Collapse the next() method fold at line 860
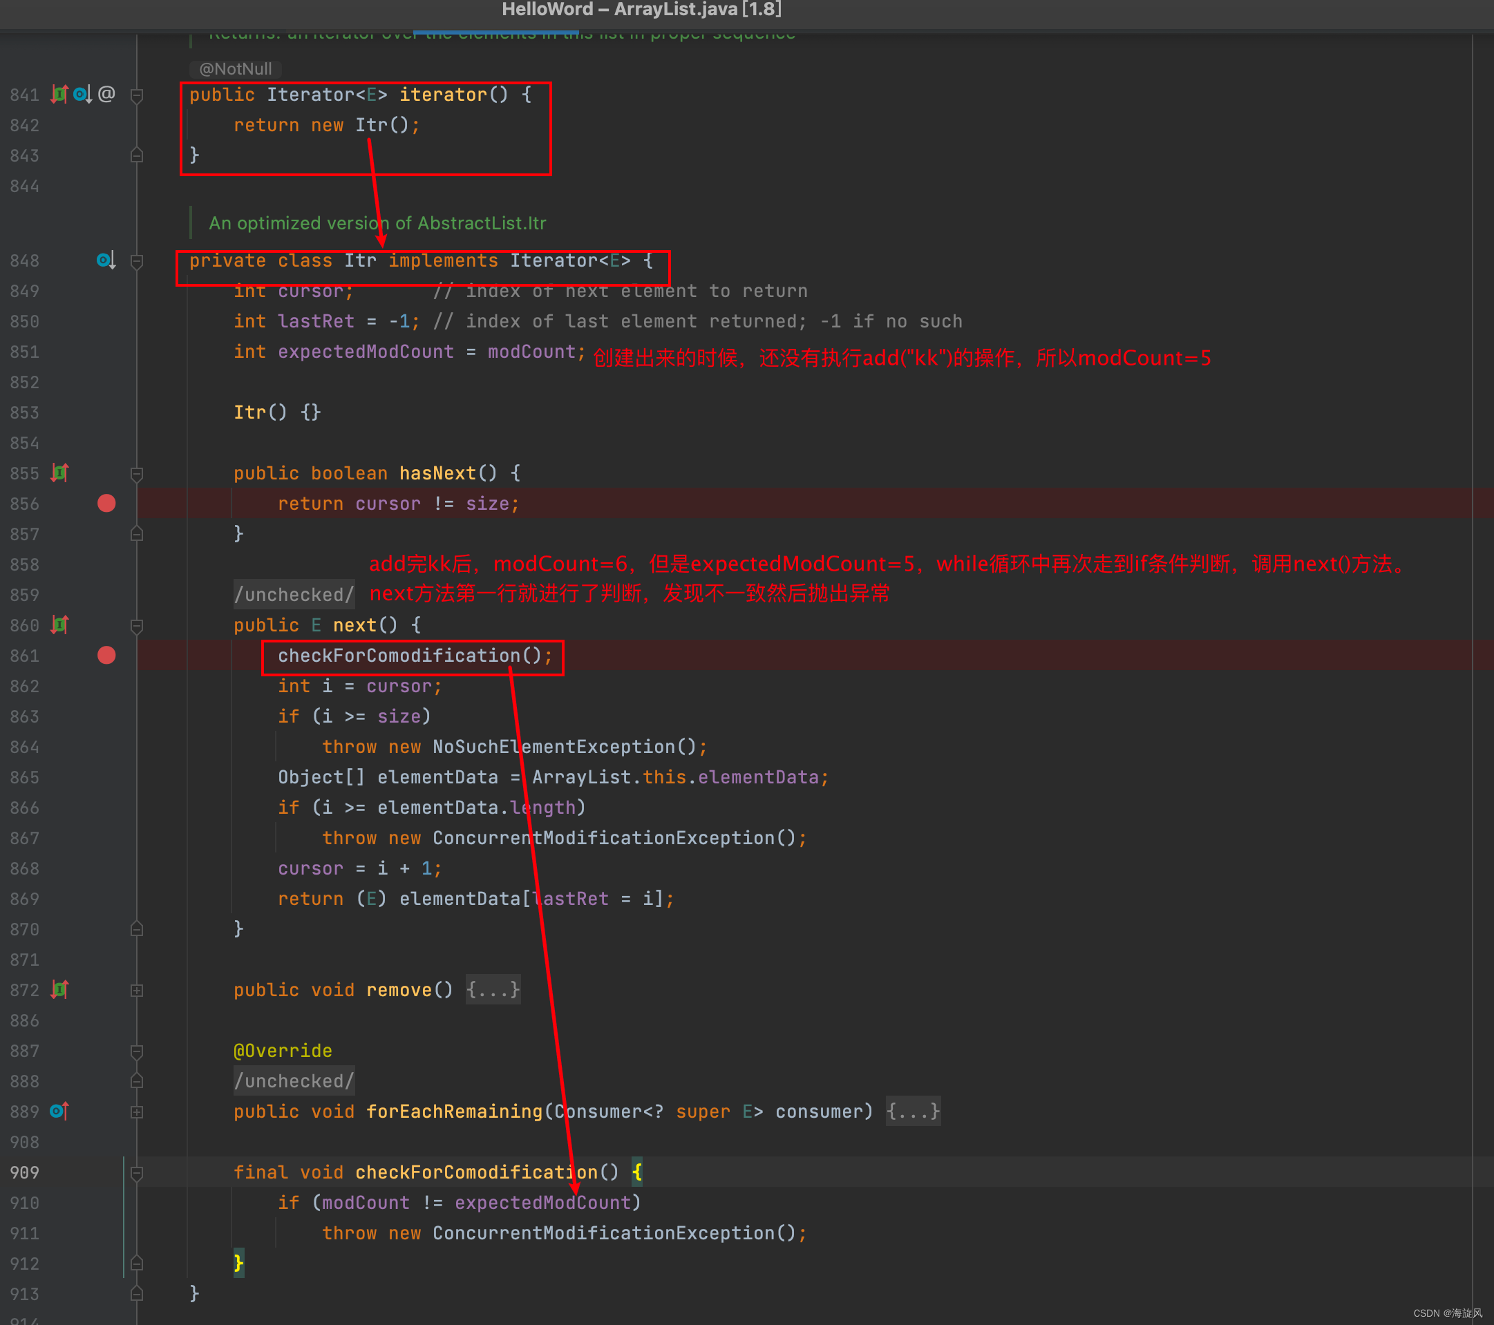 [137, 626]
